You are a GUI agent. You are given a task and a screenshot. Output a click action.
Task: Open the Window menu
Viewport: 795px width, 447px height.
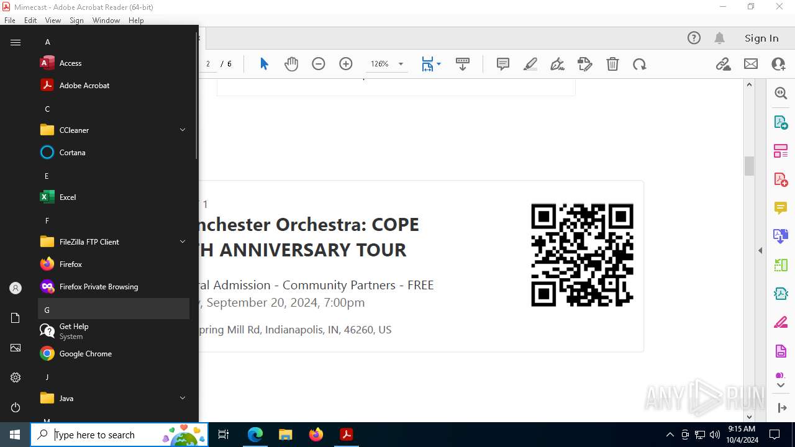[106, 20]
